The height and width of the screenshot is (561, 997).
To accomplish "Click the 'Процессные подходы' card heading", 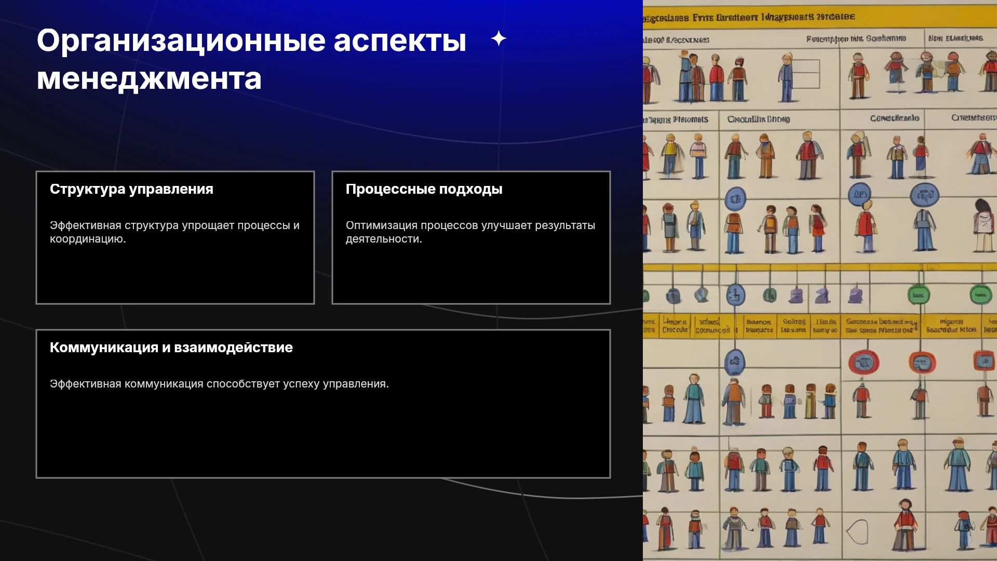I will tap(424, 189).
